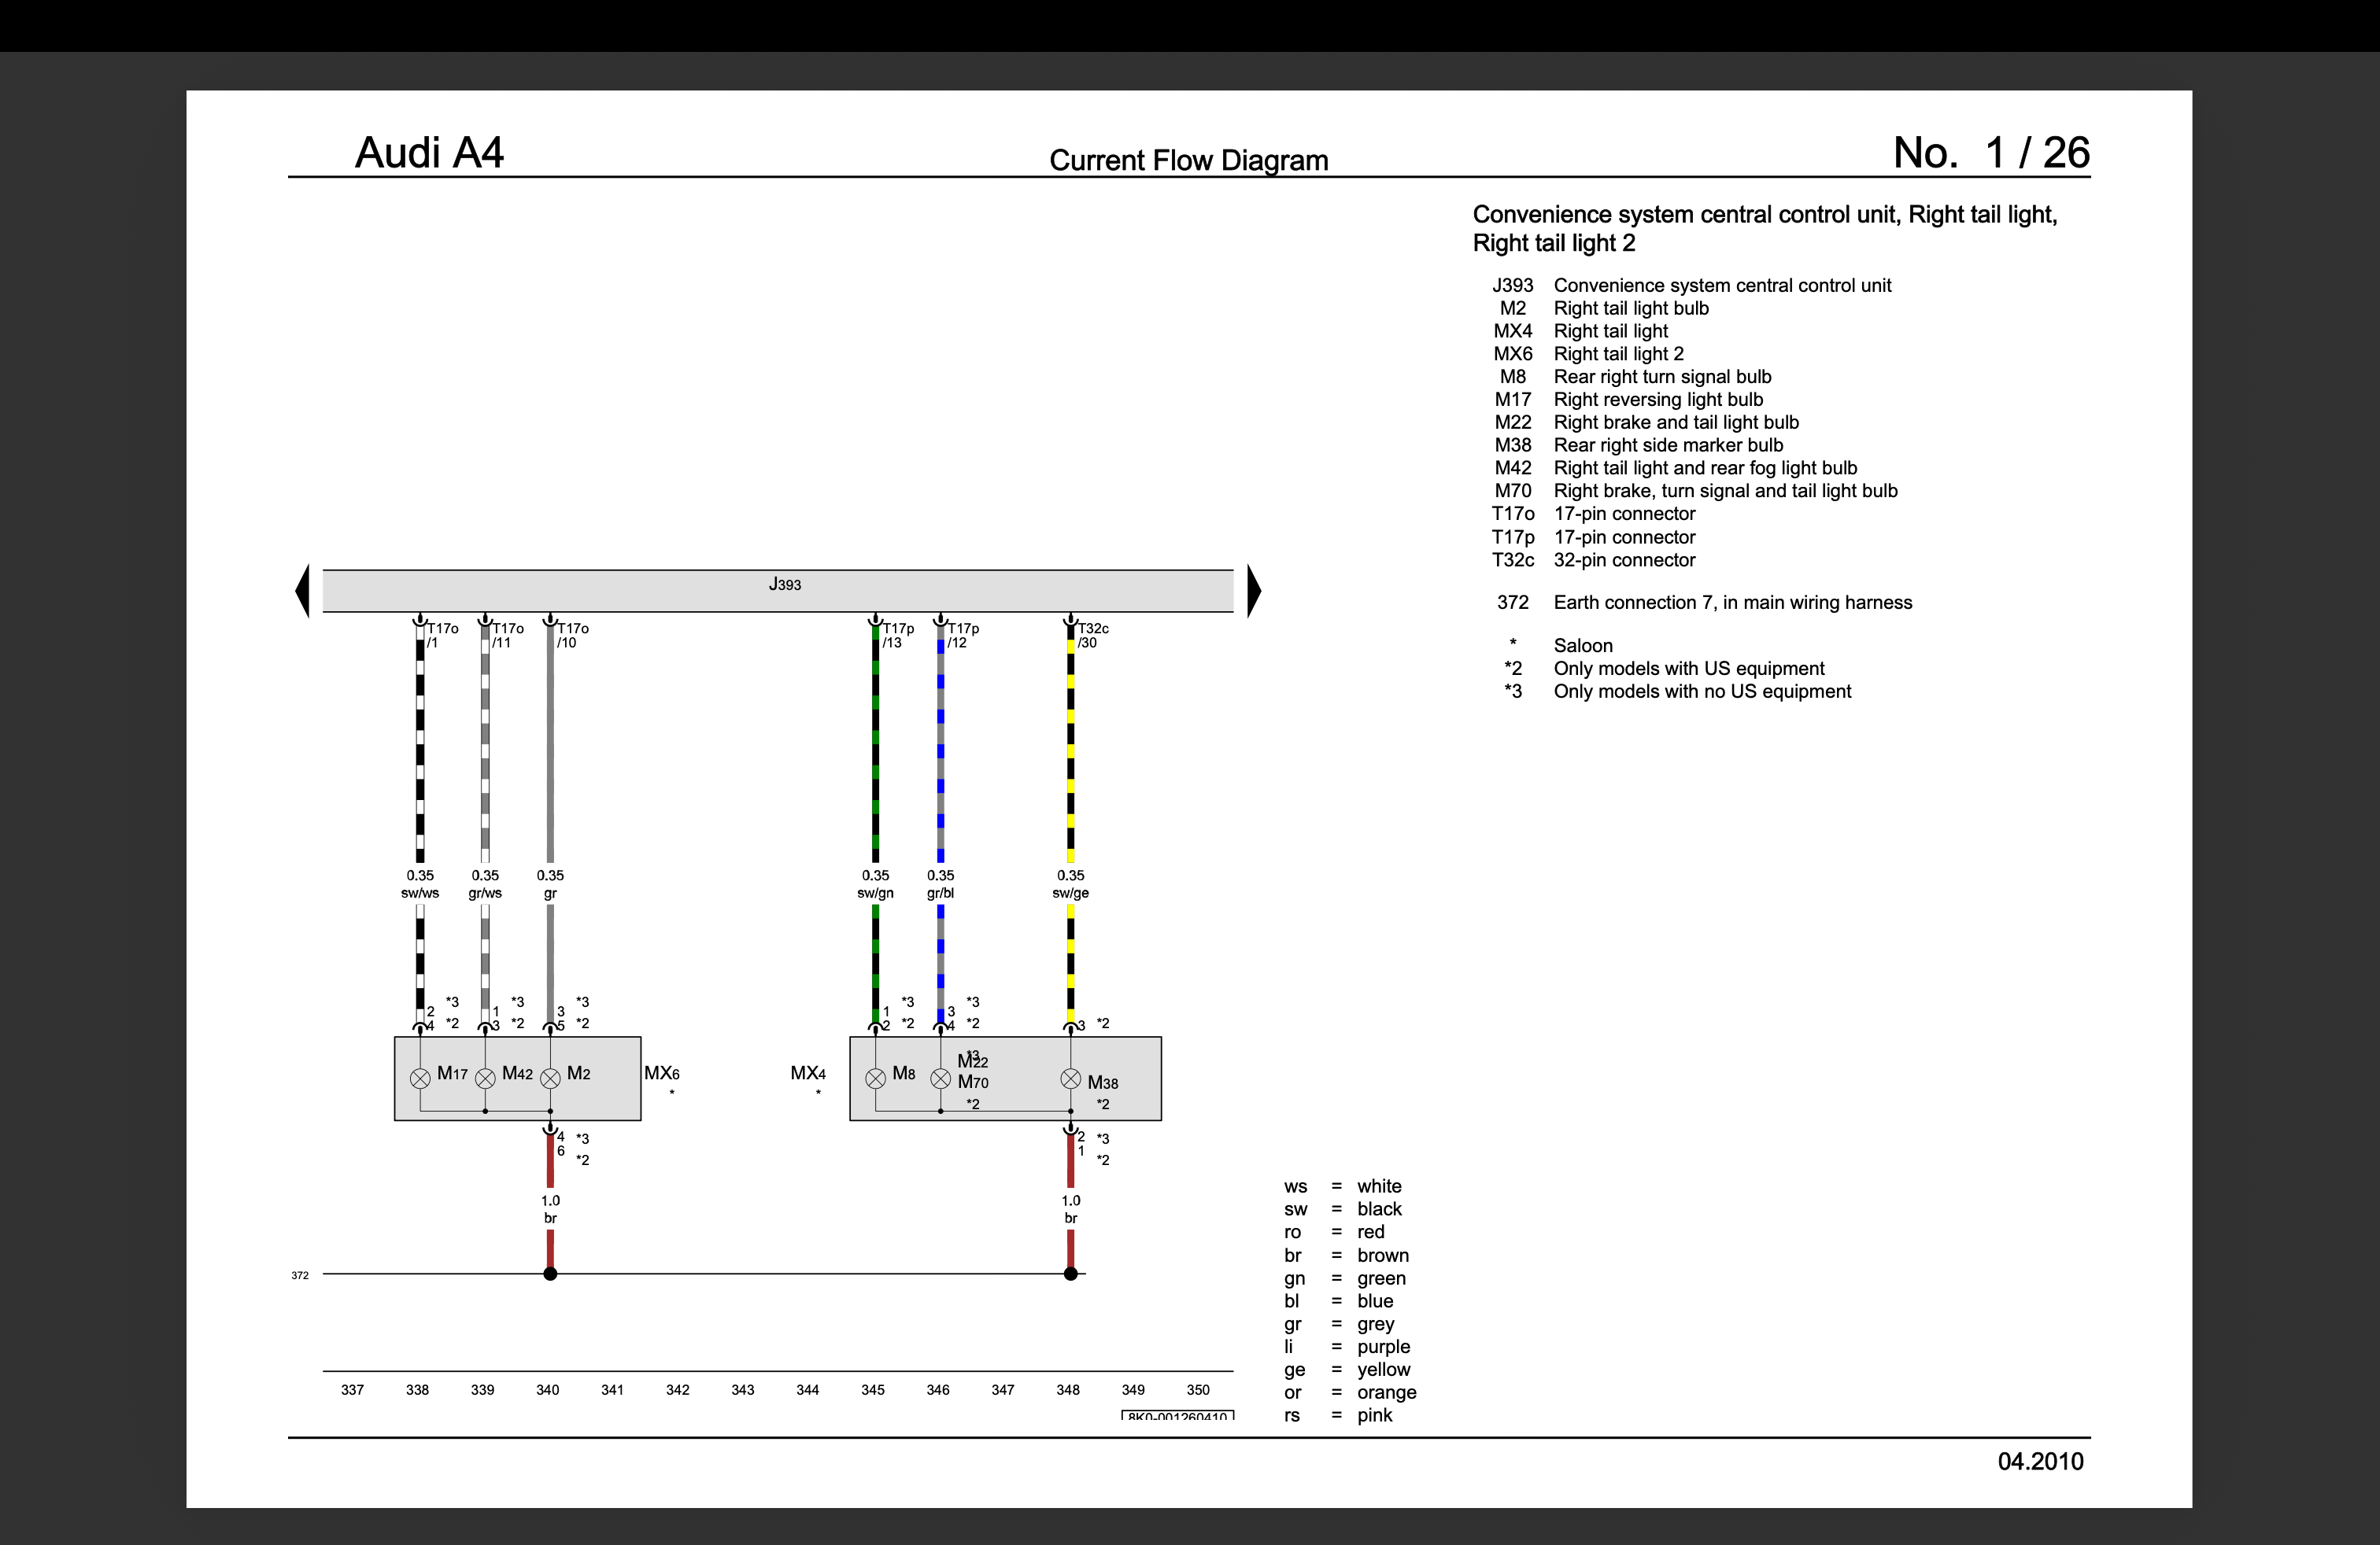This screenshot has width=2380, height=1545.
Task: Click the "gr/ws" wire colour label
Action: click(x=485, y=892)
